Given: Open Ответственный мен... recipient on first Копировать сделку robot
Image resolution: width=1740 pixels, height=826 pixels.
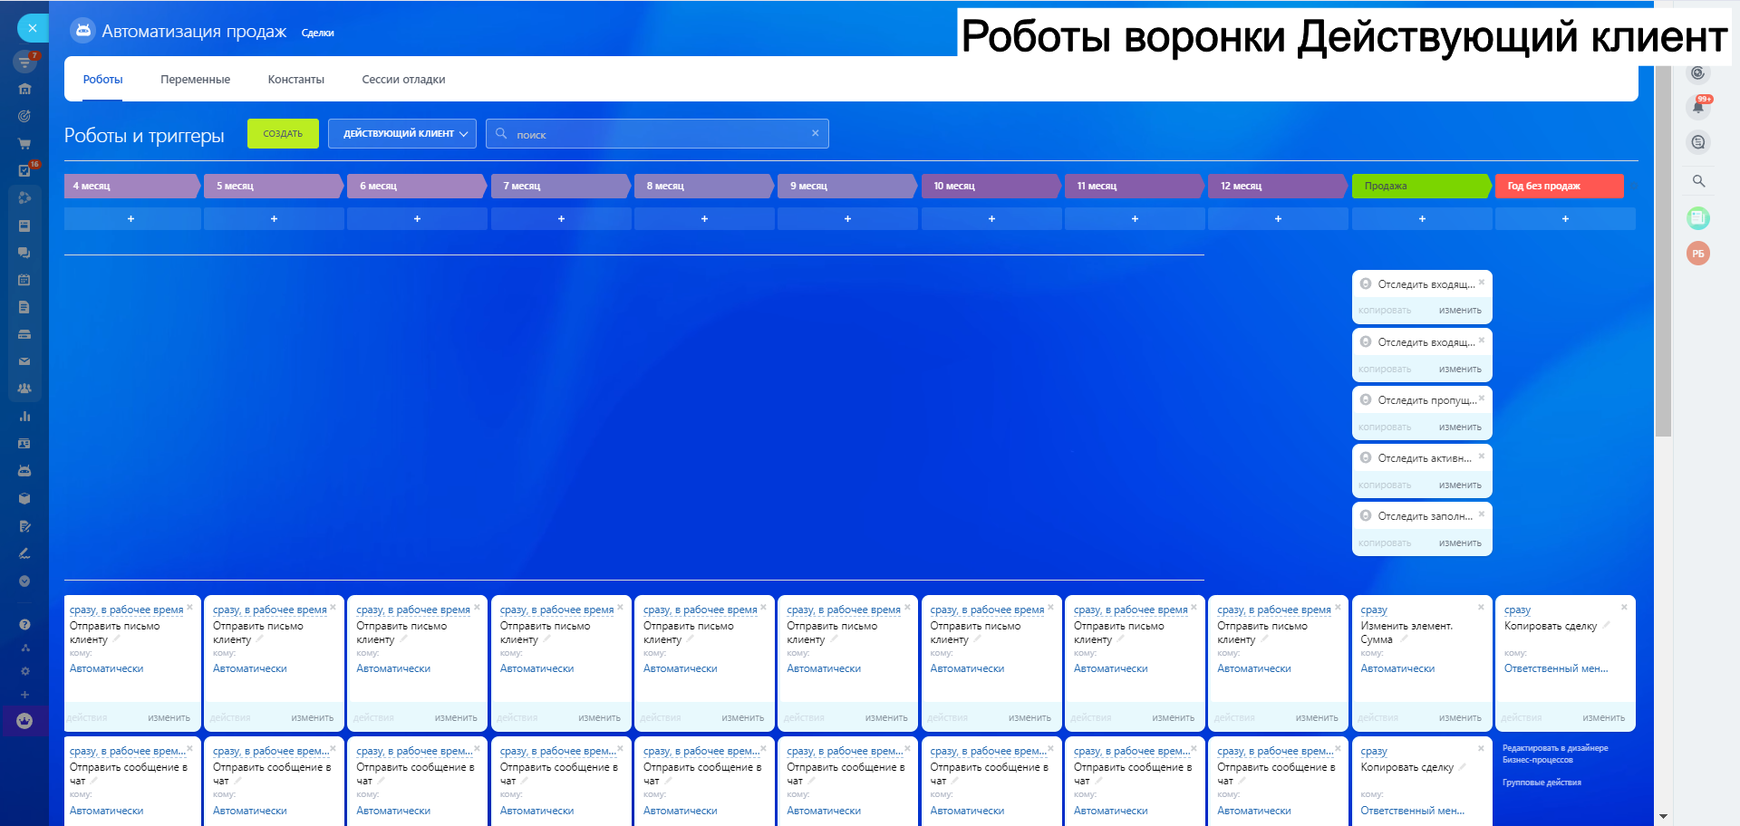Looking at the screenshot, I should (x=1556, y=669).
